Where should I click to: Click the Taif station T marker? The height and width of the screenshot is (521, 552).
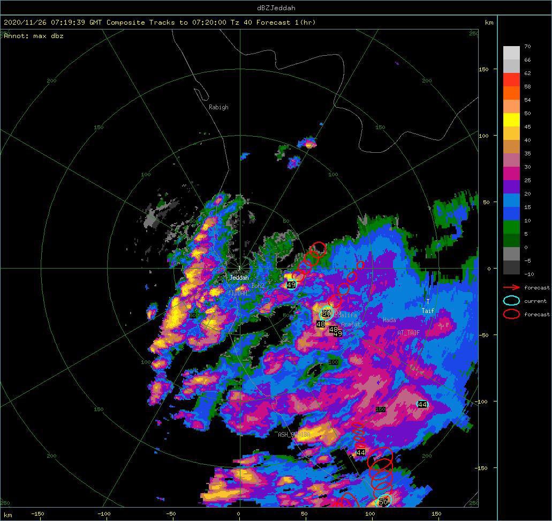click(428, 302)
